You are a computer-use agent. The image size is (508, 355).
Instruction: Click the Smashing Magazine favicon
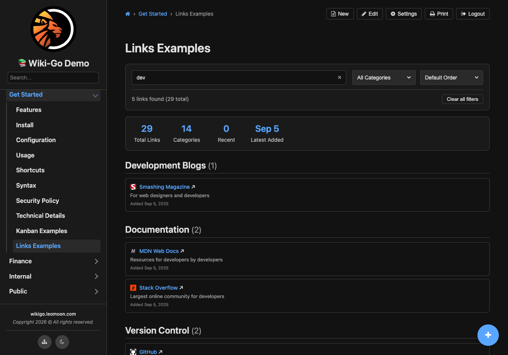coord(133,187)
